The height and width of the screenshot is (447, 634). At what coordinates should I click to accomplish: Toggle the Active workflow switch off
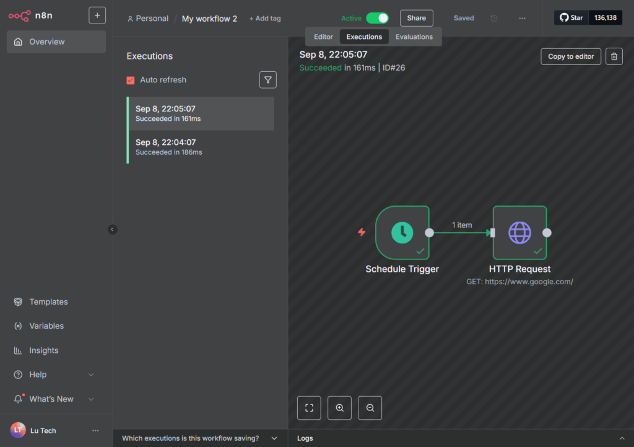(x=377, y=19)
